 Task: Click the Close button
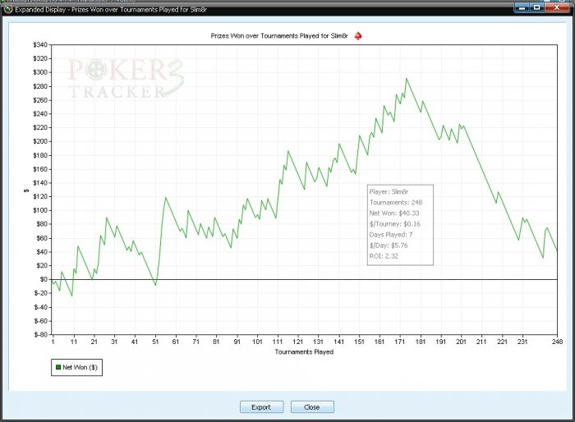coord(312,407)
